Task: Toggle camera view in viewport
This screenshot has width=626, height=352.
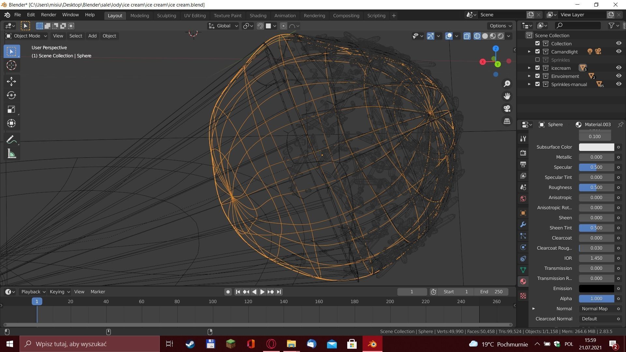Action: tap(507, 109)
